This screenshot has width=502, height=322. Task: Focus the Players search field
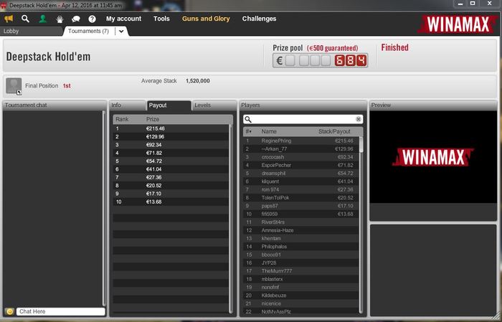303,119
